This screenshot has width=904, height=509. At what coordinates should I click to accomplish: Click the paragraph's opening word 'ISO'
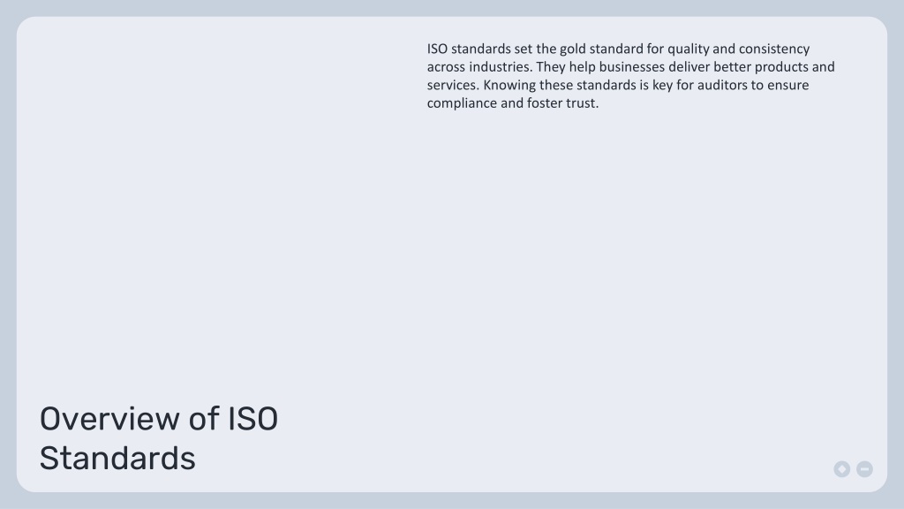click(x=437, y=49)
